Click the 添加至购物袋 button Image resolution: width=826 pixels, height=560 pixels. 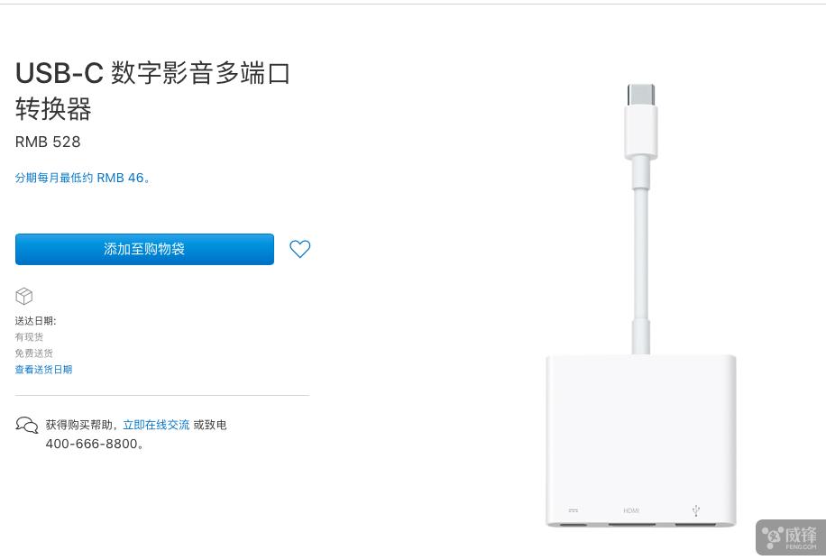pyautogui.click(x=144, y=249)
